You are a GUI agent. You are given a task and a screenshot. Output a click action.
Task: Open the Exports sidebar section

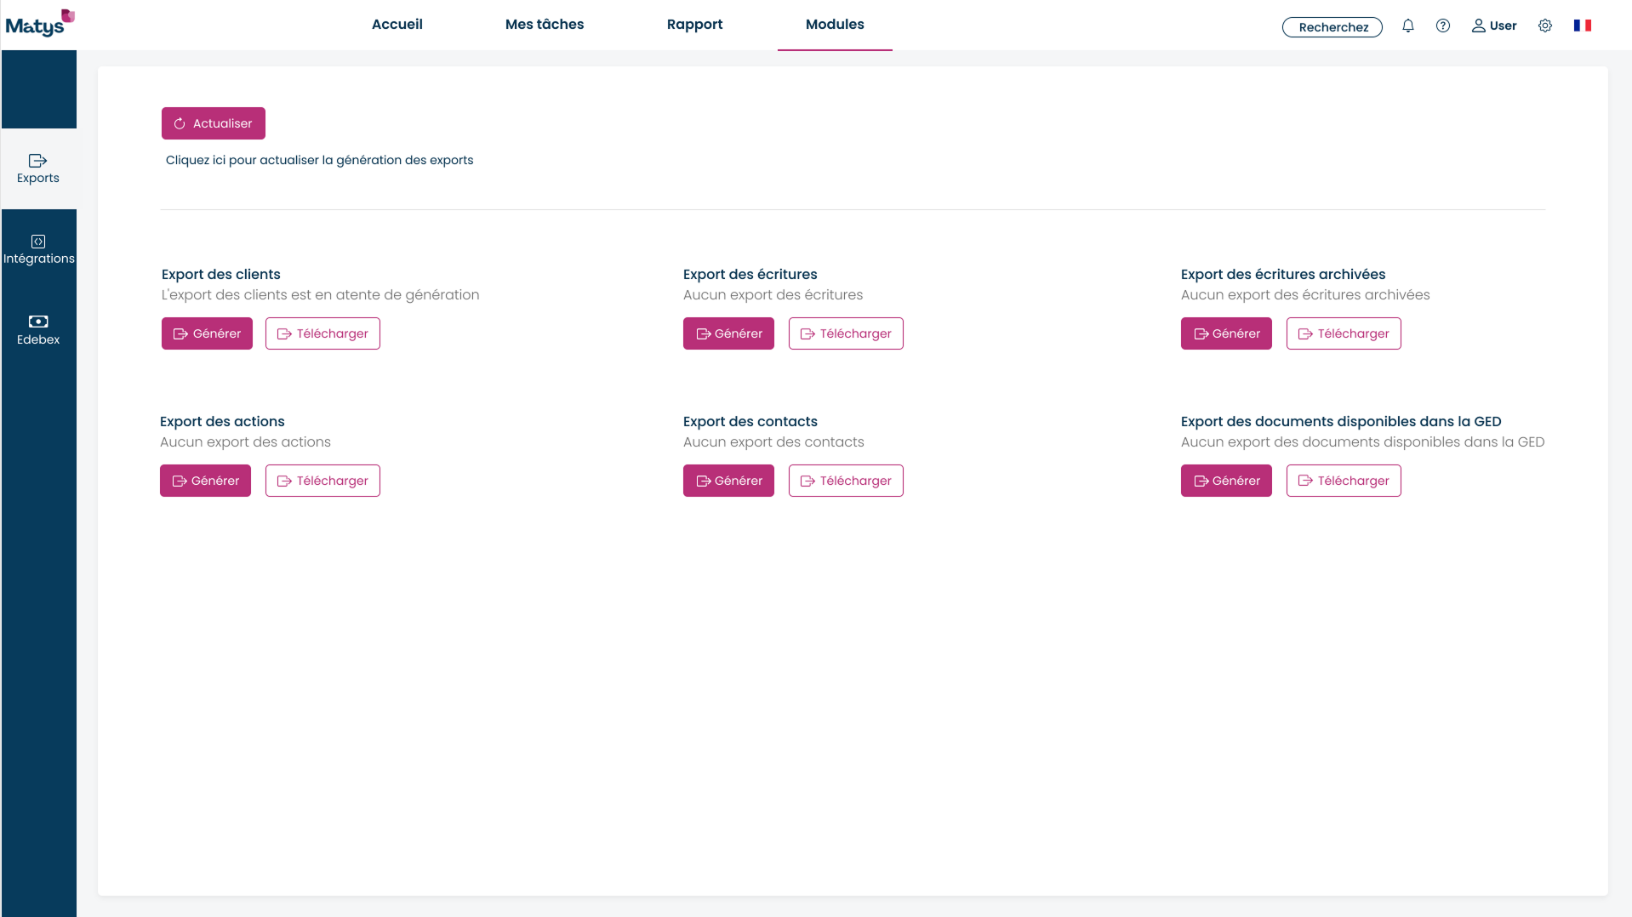[x=38, y=168]
